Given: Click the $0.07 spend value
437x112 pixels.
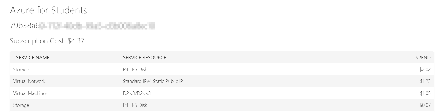Looking at the screenshot, I should [x=425, y=105].
